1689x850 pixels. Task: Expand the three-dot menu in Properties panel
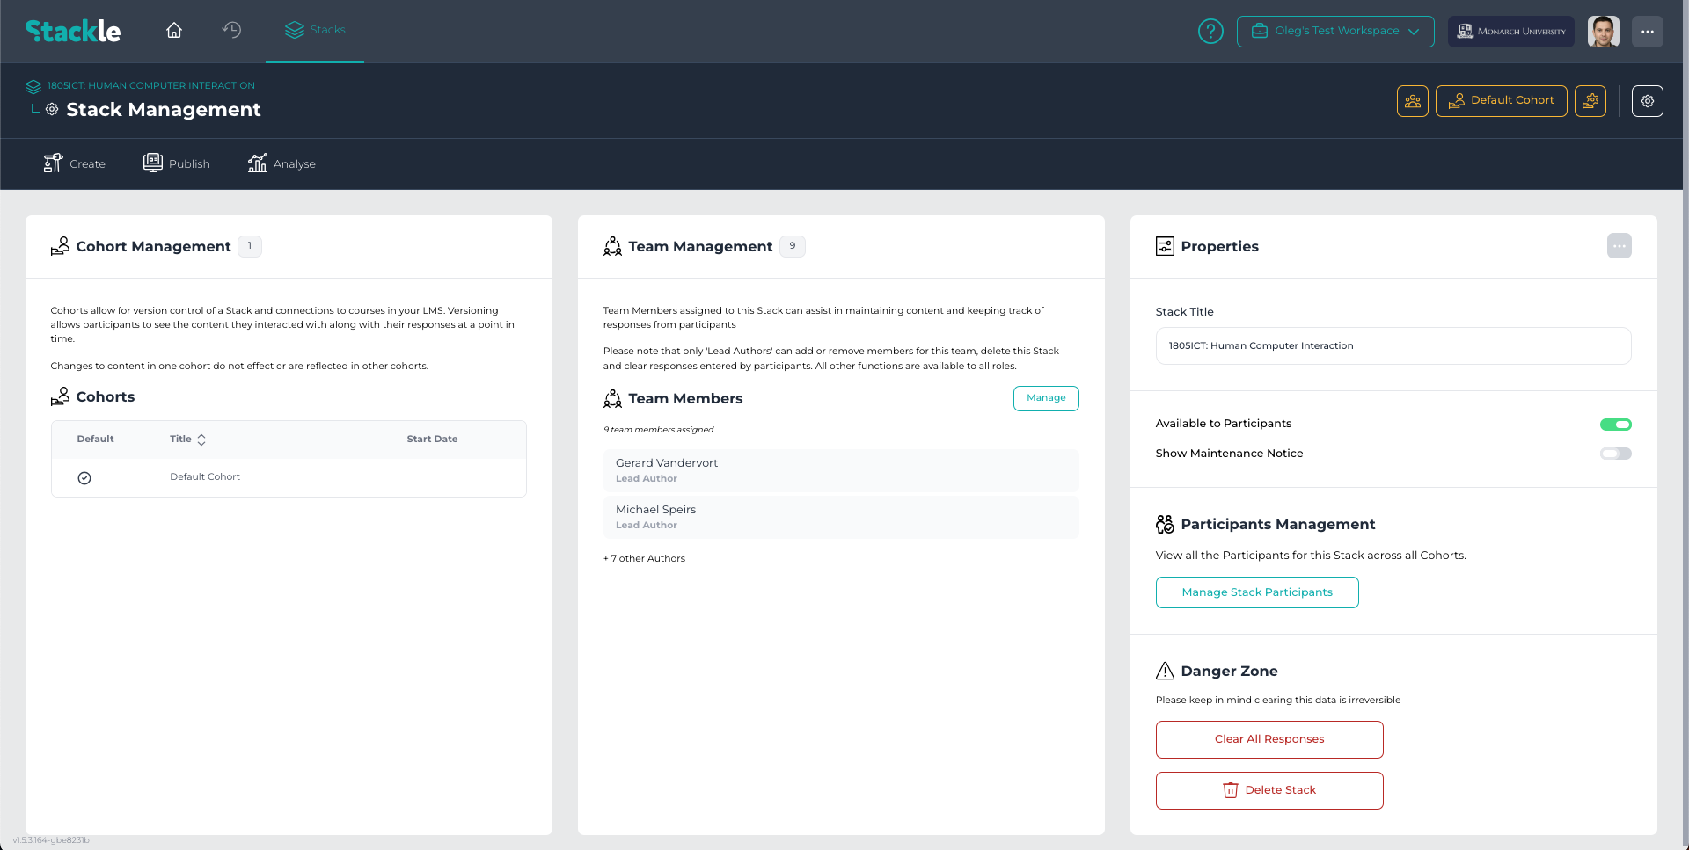[x=1620, y=246]
